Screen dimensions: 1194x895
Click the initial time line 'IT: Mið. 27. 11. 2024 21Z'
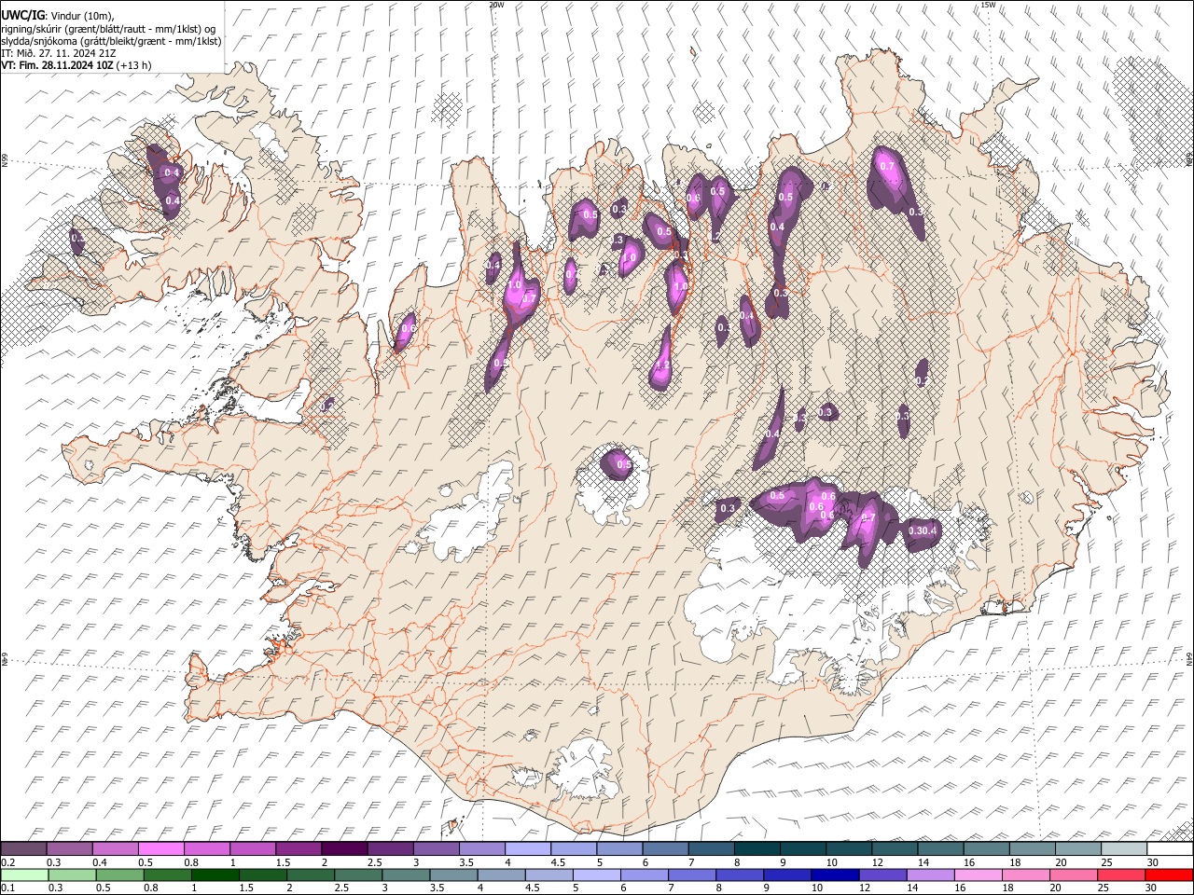click(x=59, y=53)
